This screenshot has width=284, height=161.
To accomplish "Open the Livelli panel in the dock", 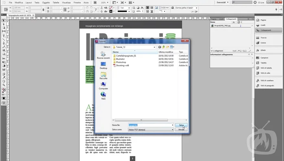I will pyautogui.click(x=269, y=25).
